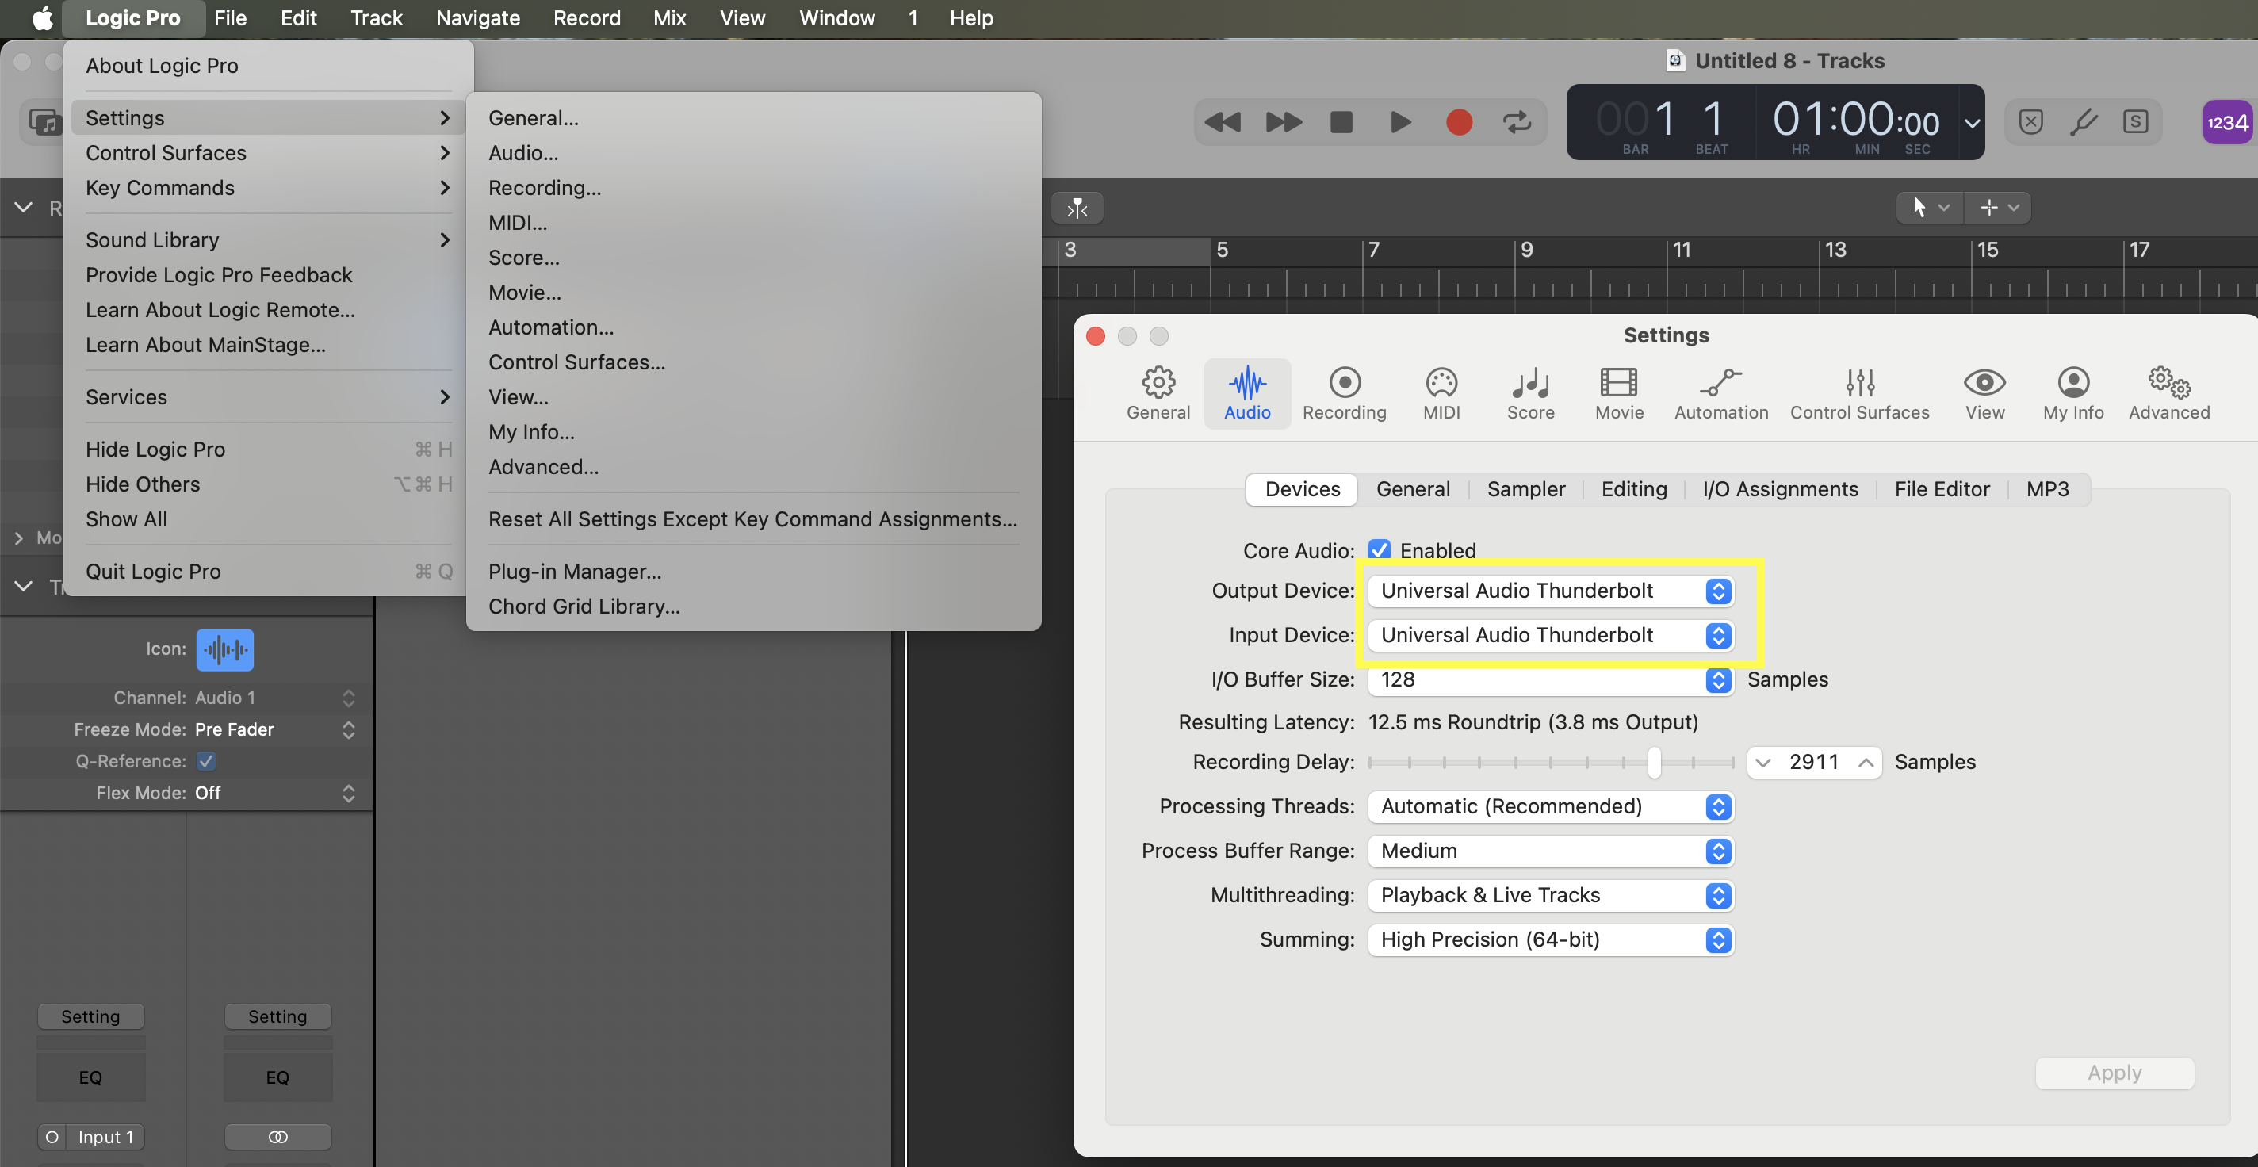Toggle the count-in 1234 button
The width and height of the screenshot is (2258, 1167).
[x=2225, y=123]
